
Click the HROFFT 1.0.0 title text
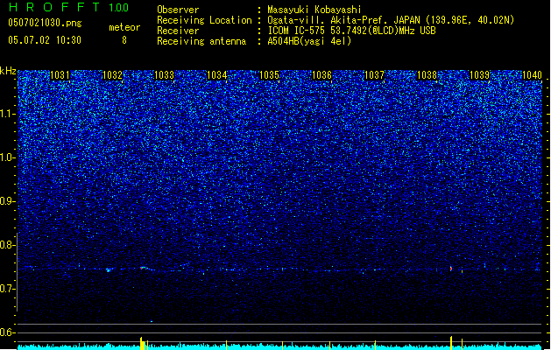click(69, 7)
